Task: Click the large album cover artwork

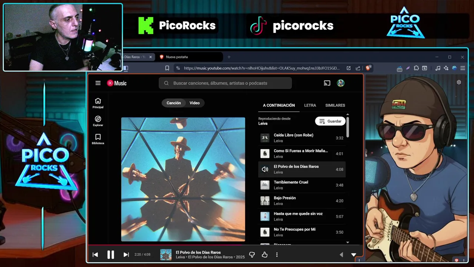Action: [x=183, y=179]
